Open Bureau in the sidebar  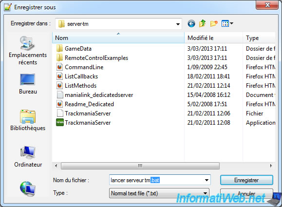point(27,84)
